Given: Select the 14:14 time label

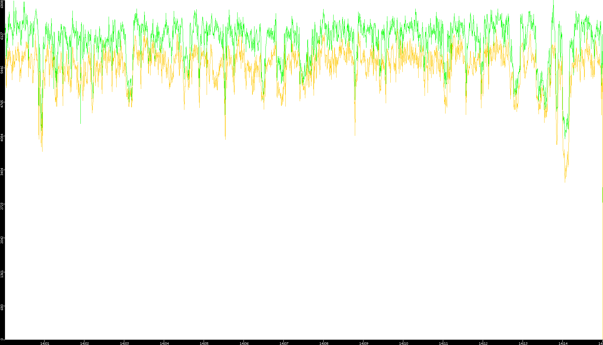Looking at the screenshot, I should 563,343.
